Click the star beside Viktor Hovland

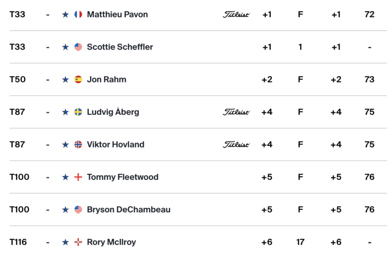click(65, 145)
